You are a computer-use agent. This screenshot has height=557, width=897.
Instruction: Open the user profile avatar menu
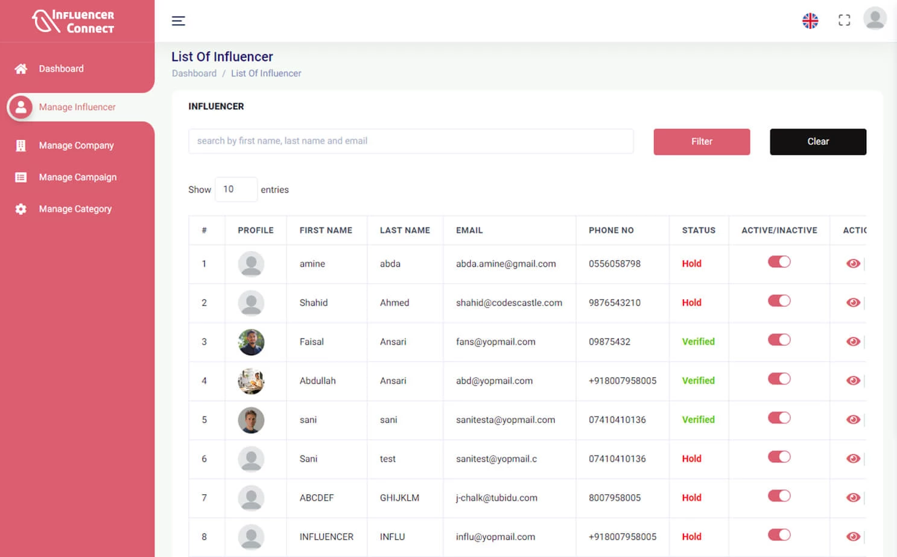pos(875,19)
